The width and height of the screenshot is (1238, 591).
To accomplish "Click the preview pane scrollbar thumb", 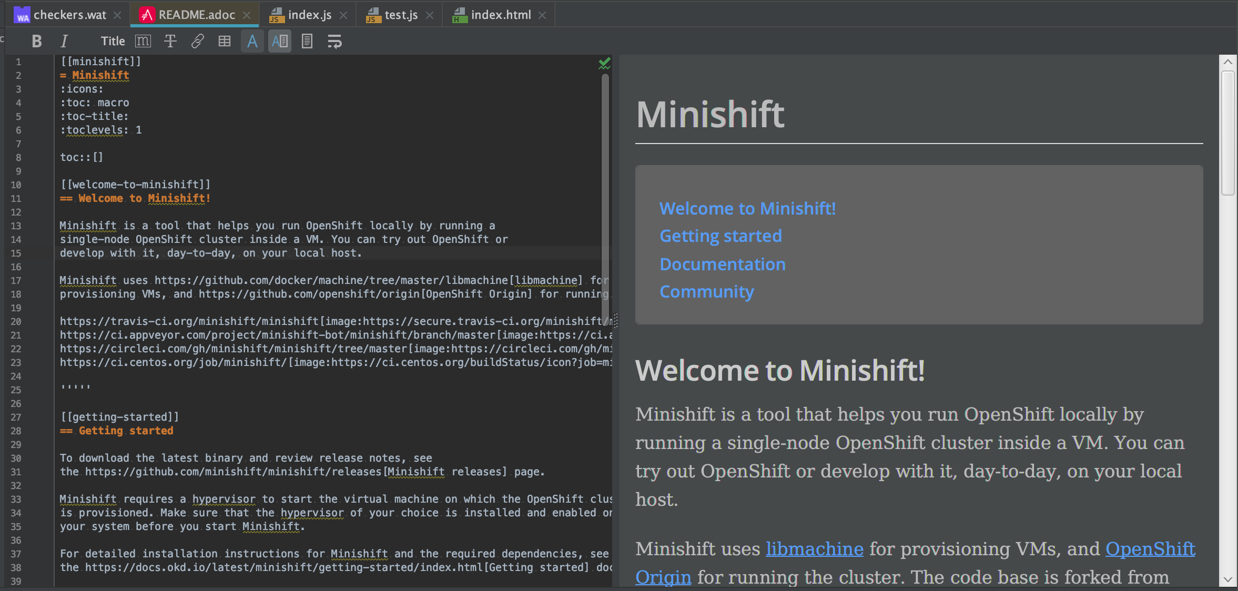I will 1227,133.
